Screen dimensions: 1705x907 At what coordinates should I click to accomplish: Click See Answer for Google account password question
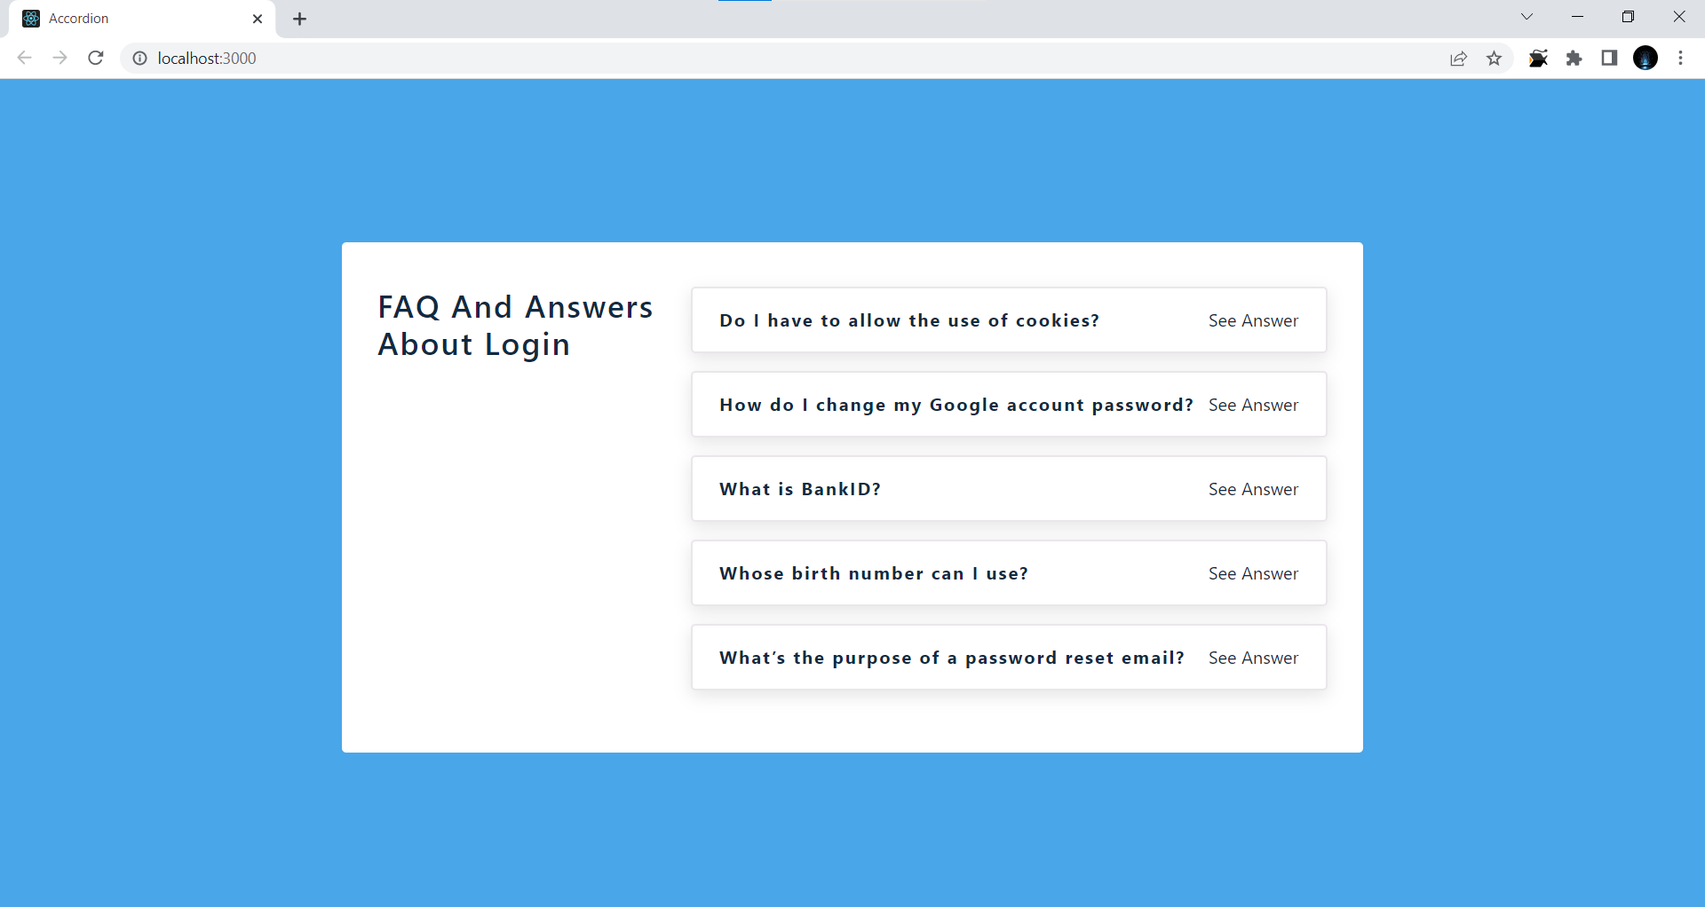tap(1253, 405)
